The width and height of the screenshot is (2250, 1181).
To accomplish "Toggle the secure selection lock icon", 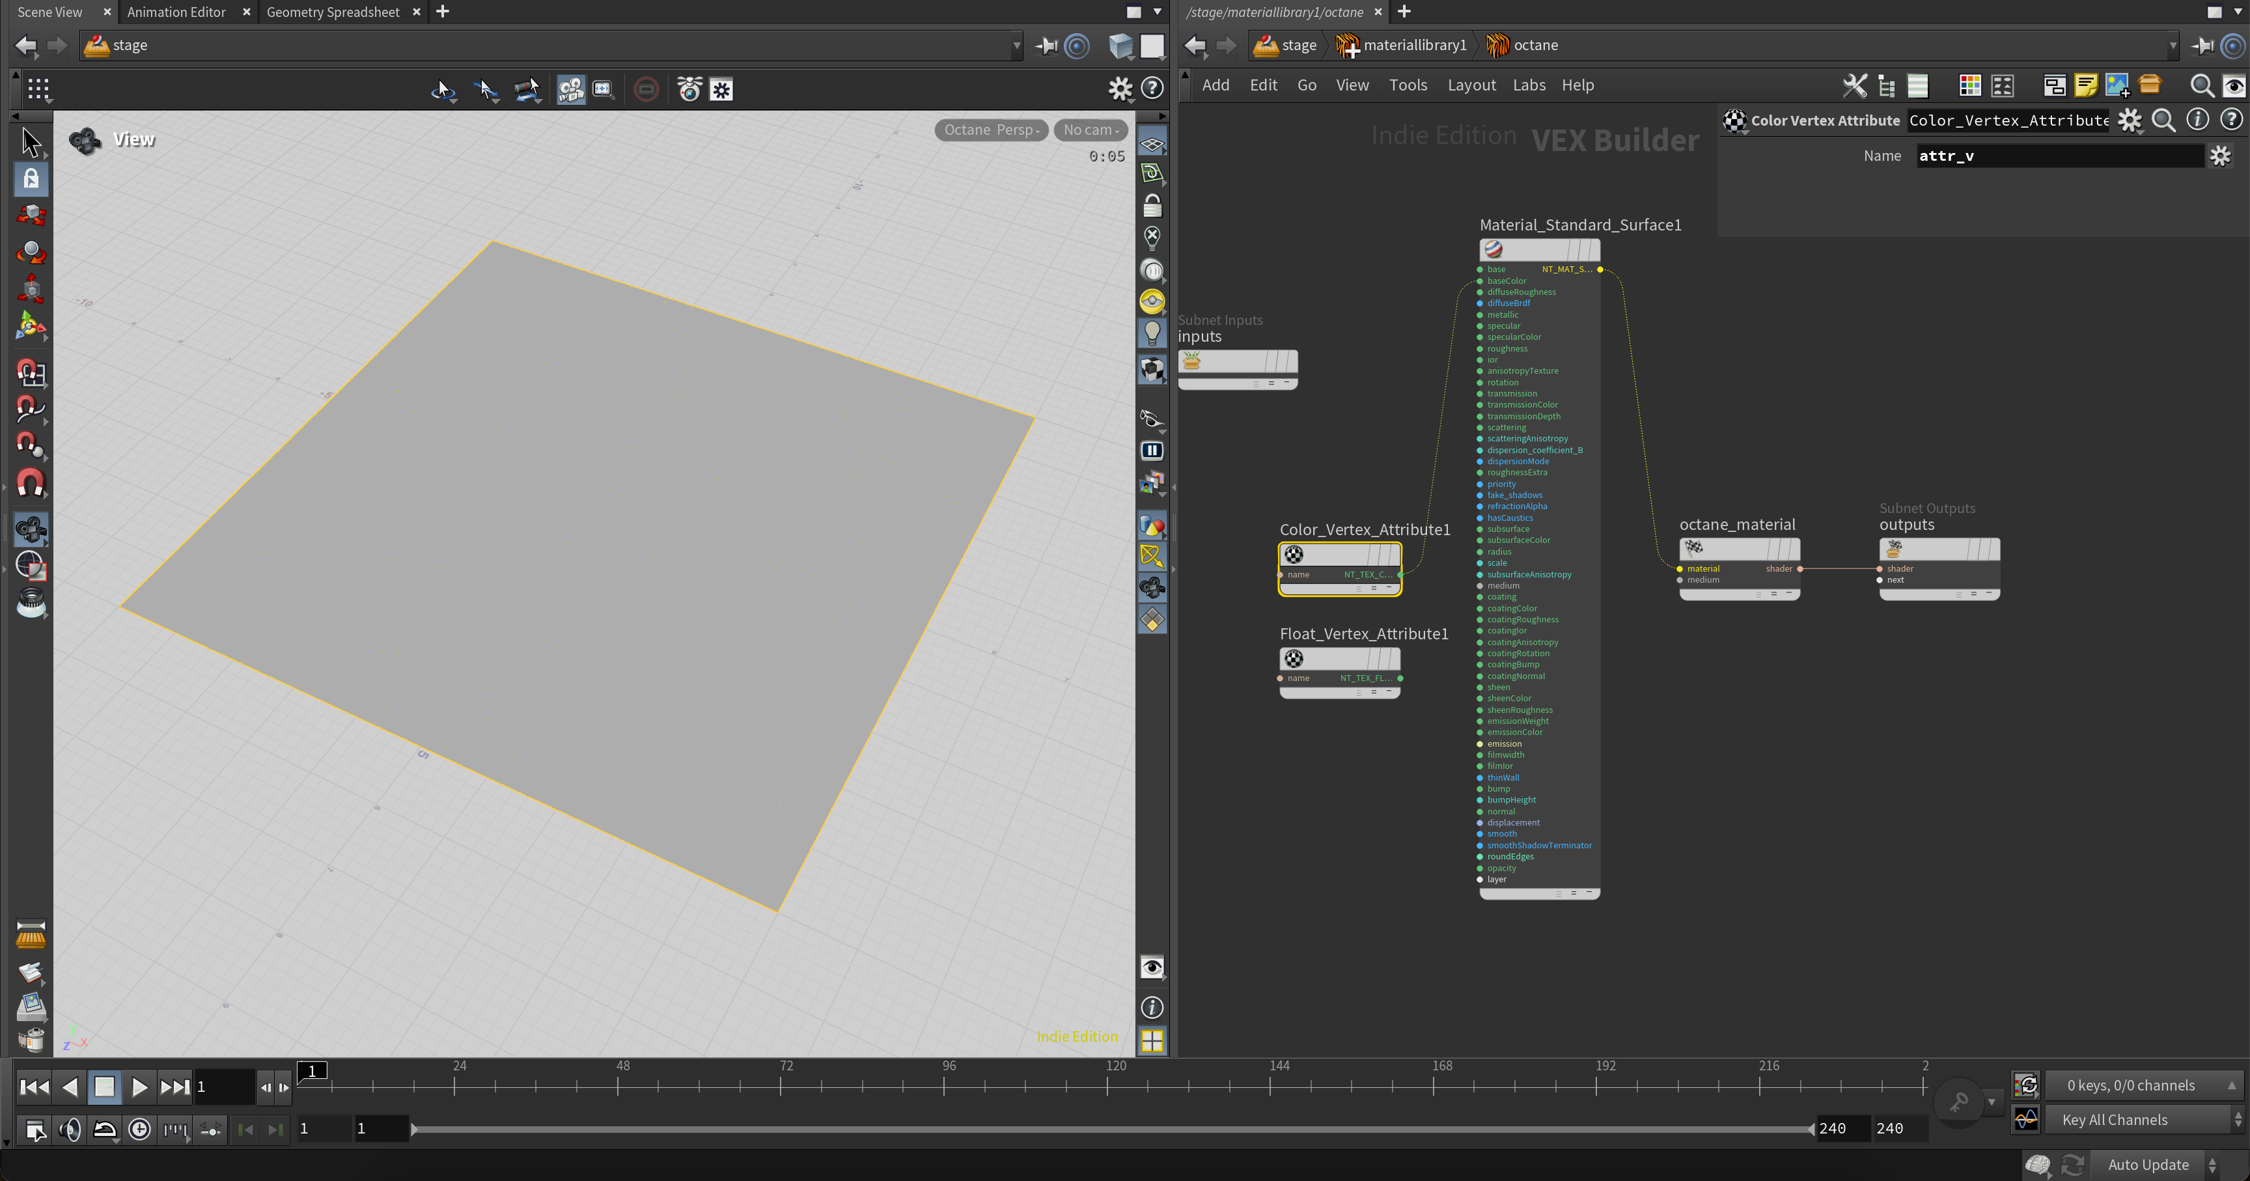I will pos(31,179).
